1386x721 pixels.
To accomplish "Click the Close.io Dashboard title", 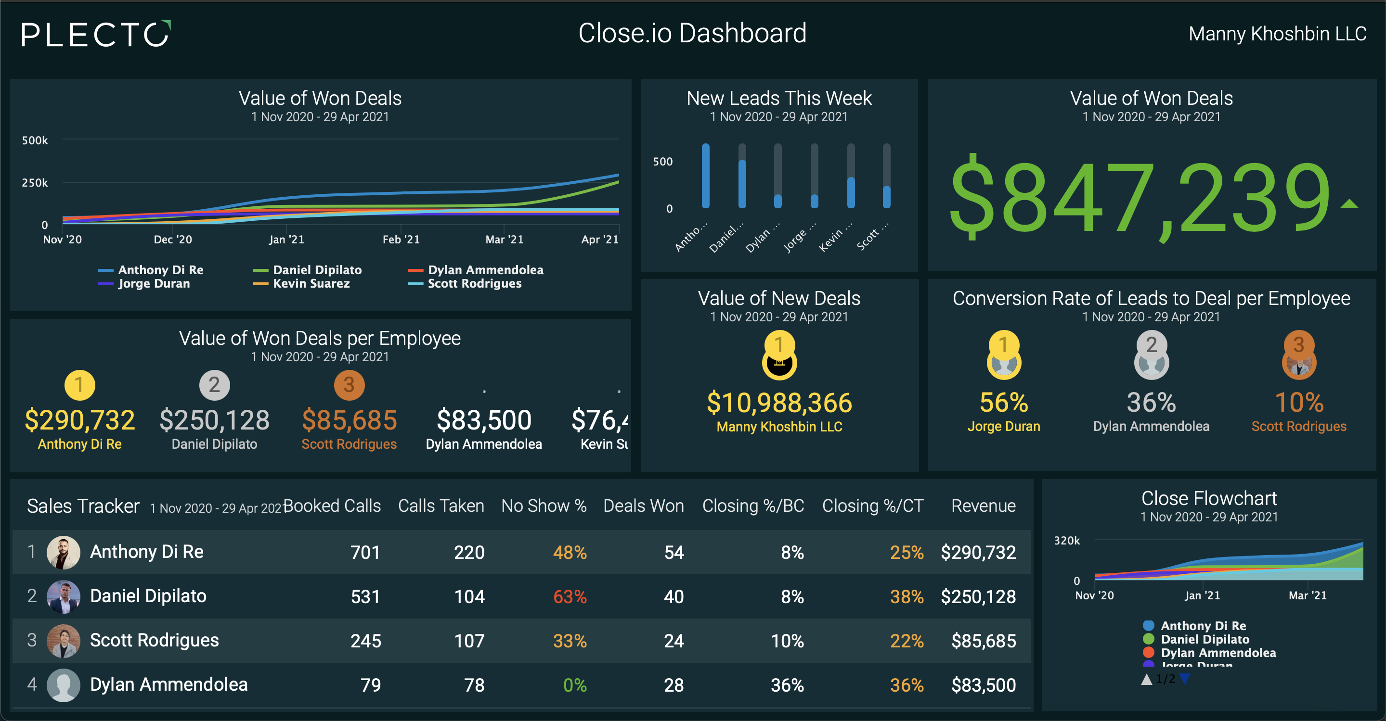I will 692,33.
